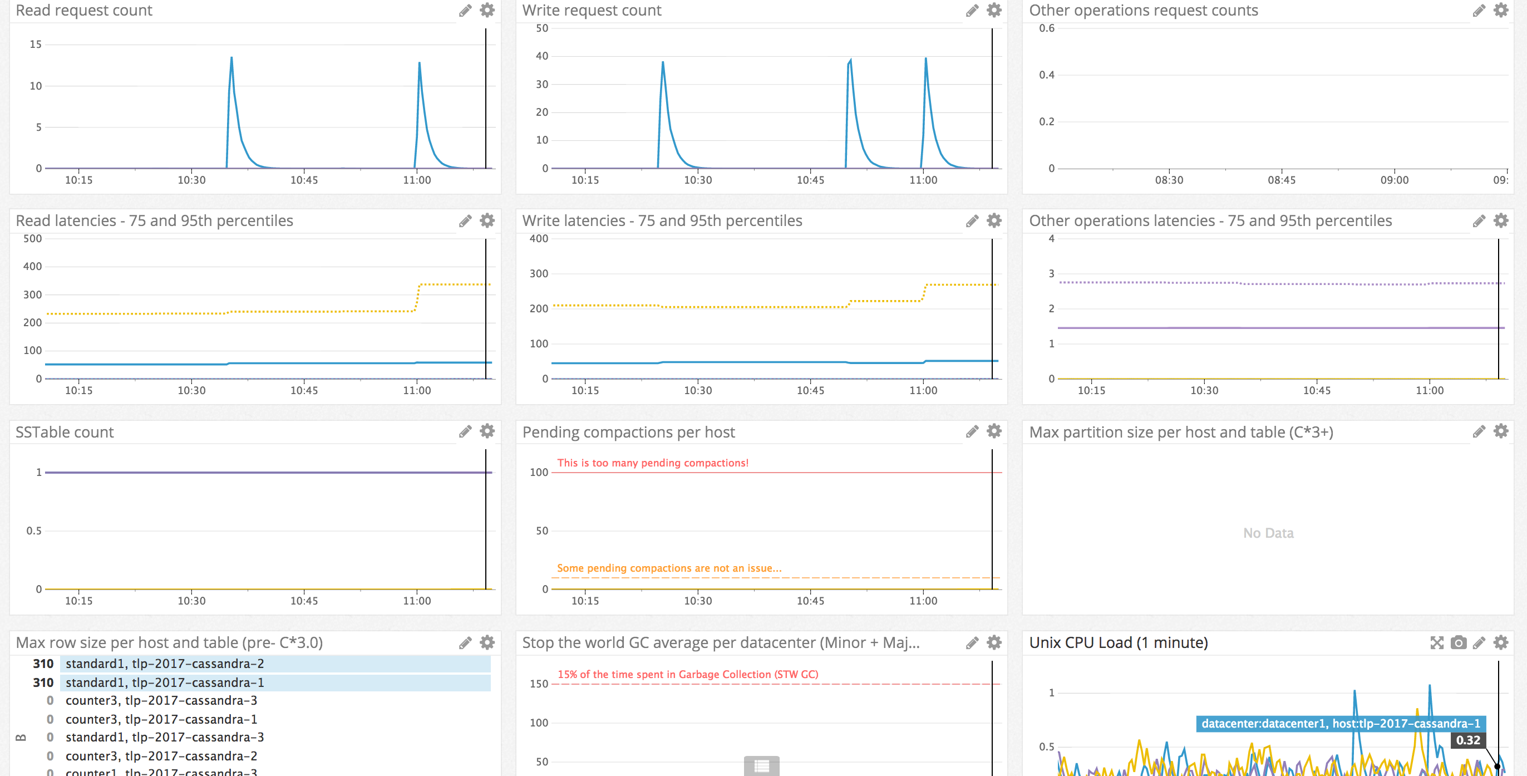Viewport: 1527px width, 776px height.
Task: Click 'This is too many pending compactions!' marker
Action: click(653, 463)
